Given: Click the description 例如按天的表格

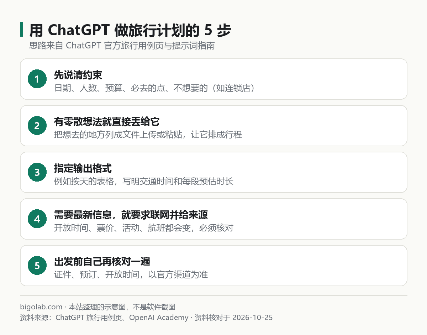Looking at the screenshot, I should click(144, 181).
